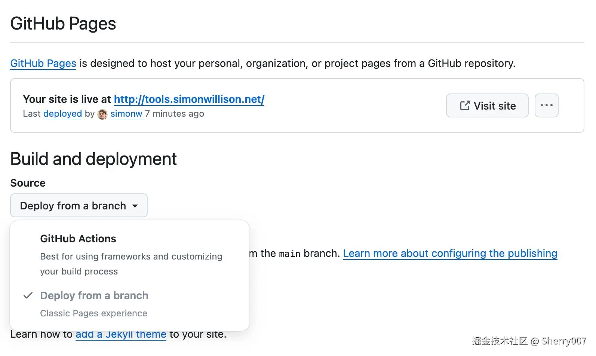The image size is (596, 356).
Task: Click the Build and deployment heading
Action: (x=93, y=159)
